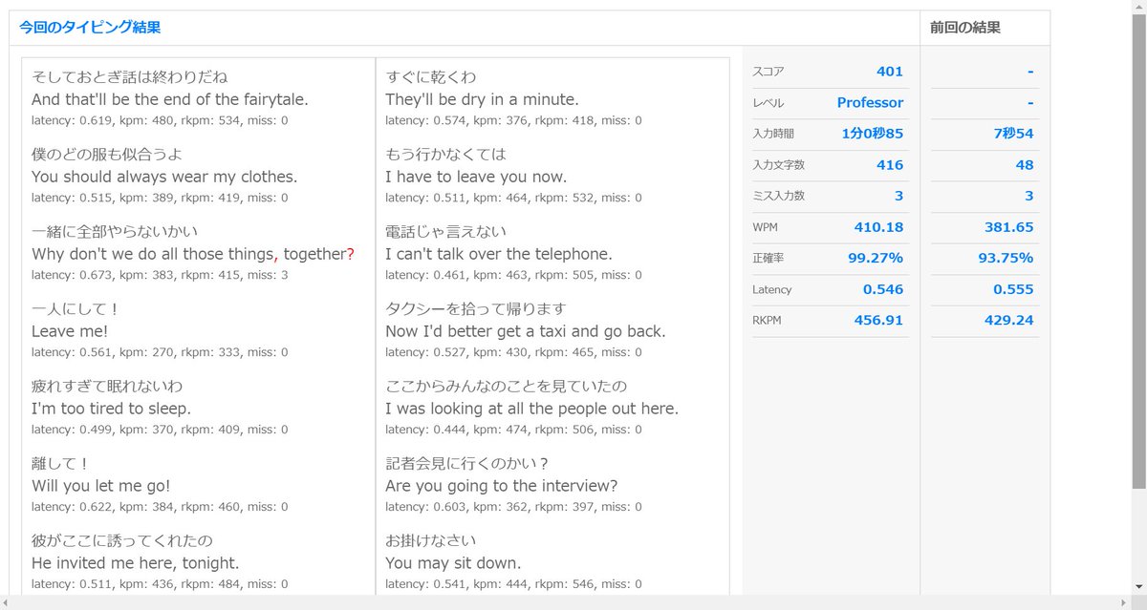Click the previous input time 7秒54

1013,134
